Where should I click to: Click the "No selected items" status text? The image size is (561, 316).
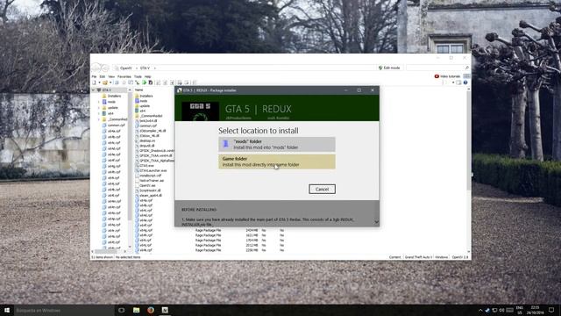click(x=128, y=257)
